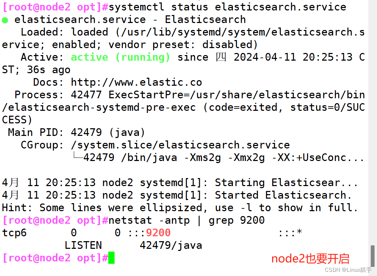Click the 'tcp6' protocol text
This screenshot has height=276, width=377.
click(x=14, y=233)
